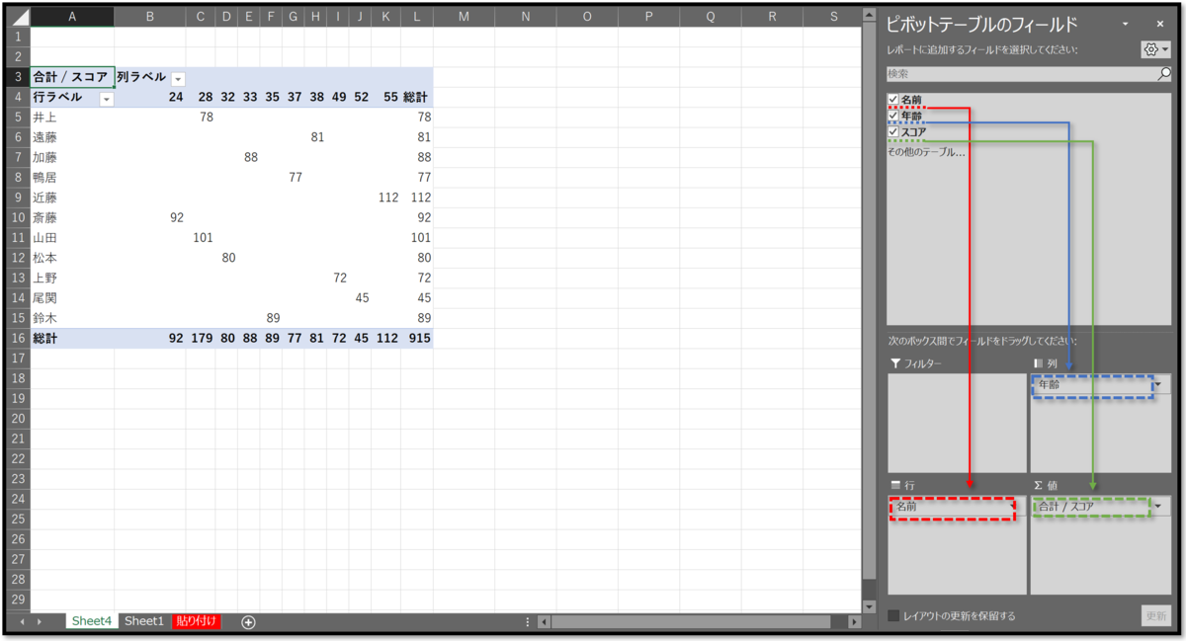Open the task pane options arrow beside title
This screenshot has height=641, width=1186.
pos(1125,24)
